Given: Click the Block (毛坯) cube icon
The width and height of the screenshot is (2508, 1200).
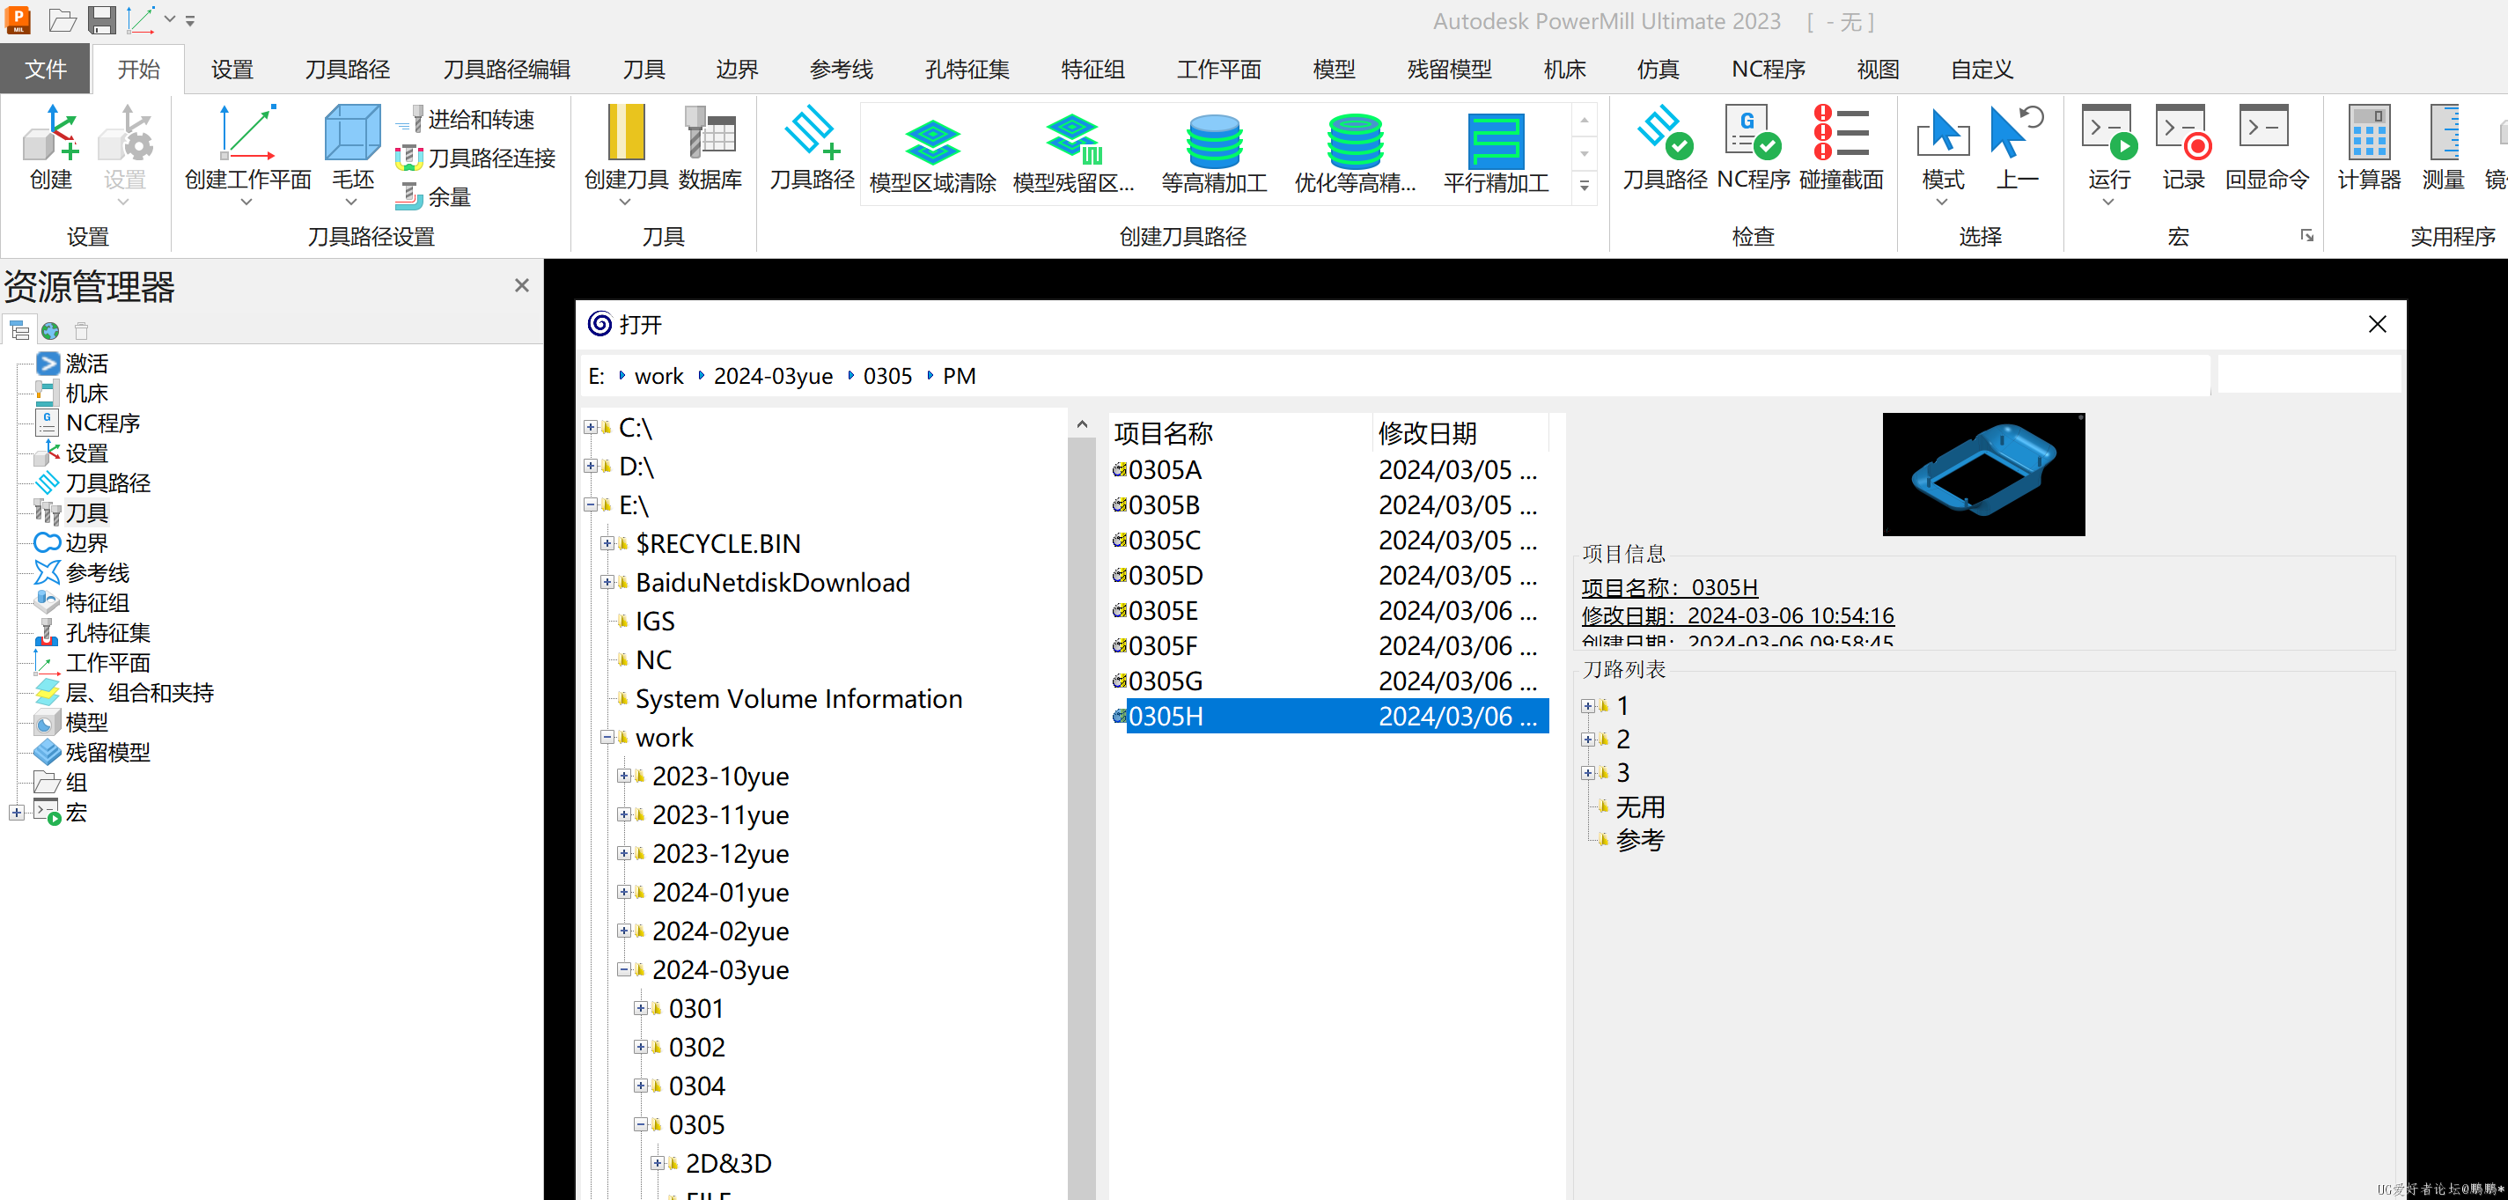Looking at the screenshot, I should (x=351, y=136).
